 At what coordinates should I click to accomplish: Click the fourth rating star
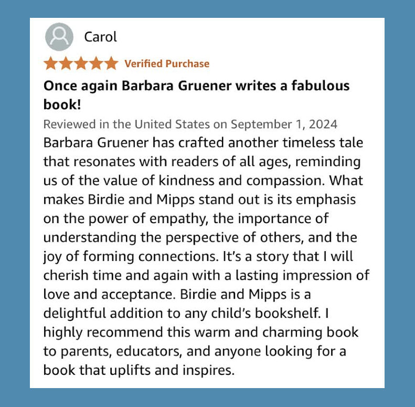click(x=96, y=64)
